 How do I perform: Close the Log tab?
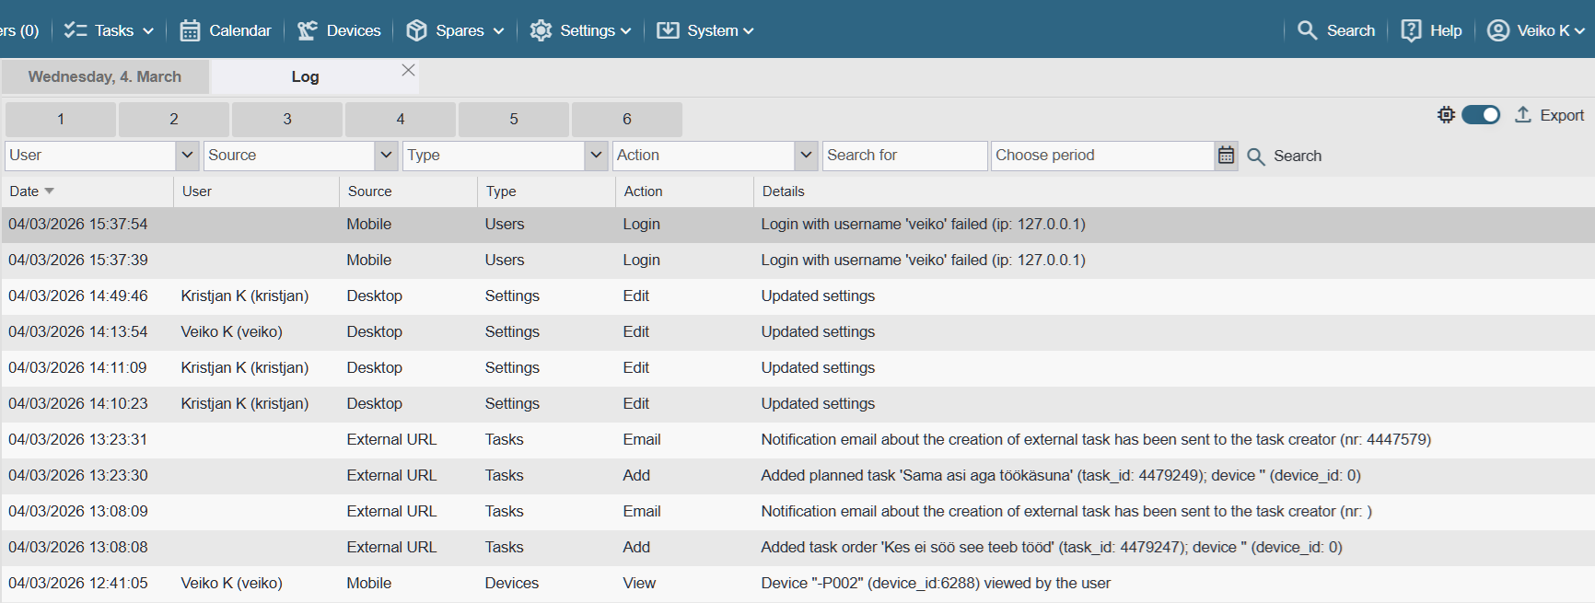(408, 70)
